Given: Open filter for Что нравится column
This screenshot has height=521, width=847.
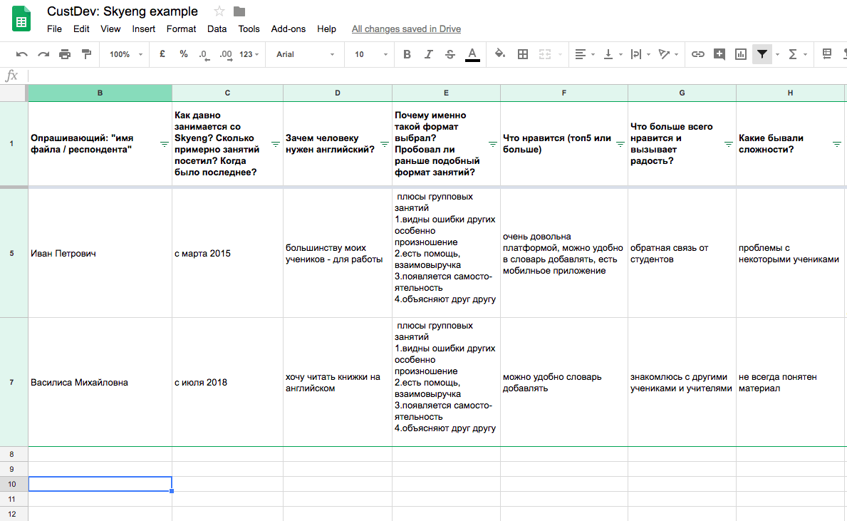Looking at the screenshot, I should 620,144.
